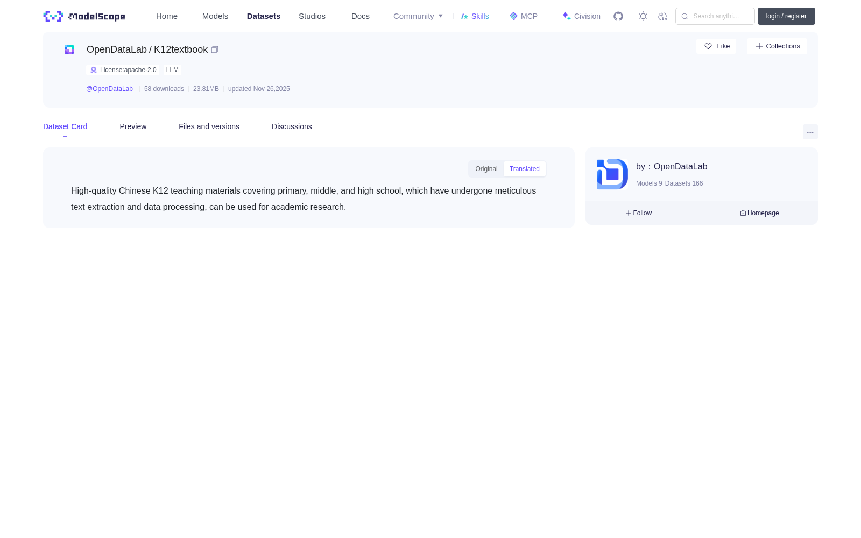
Task: Click the Models 9 count
Action: coord(649,183)
